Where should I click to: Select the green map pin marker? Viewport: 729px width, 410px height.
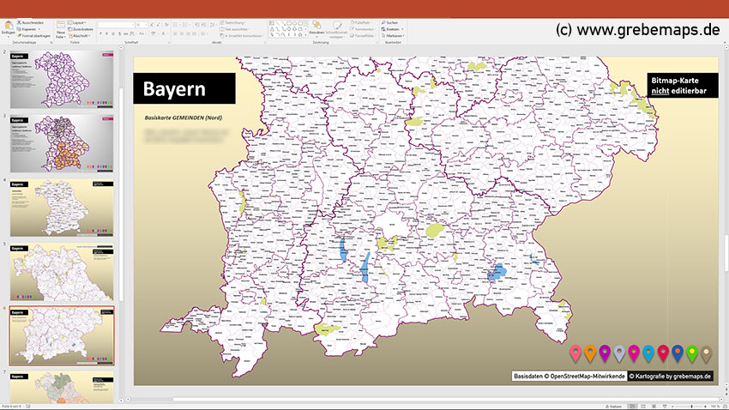point(691,353)
